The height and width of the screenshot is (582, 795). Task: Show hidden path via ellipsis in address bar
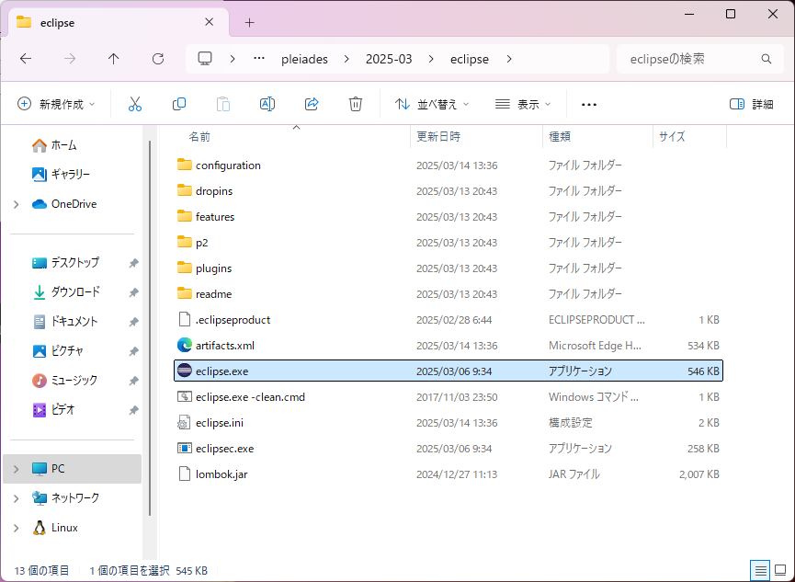point(259,58)
